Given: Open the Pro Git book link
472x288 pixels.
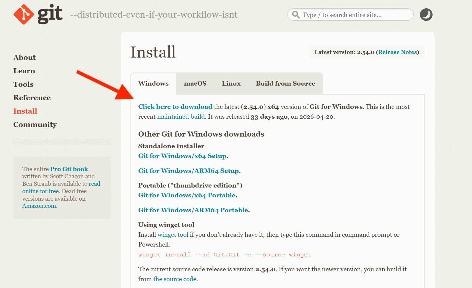Looking at the screenshot, I should coord(69,169).
